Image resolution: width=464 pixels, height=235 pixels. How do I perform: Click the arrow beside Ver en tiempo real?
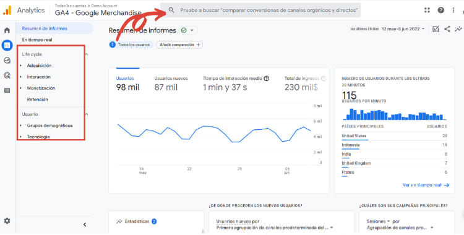point(447,186)
